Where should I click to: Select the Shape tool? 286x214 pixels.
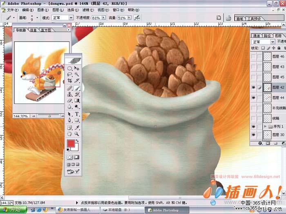click(x=77, y=120)
